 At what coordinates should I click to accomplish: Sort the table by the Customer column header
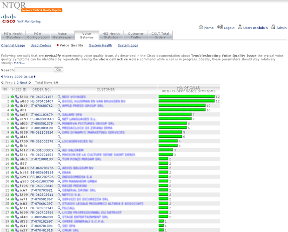coord(106,89)
